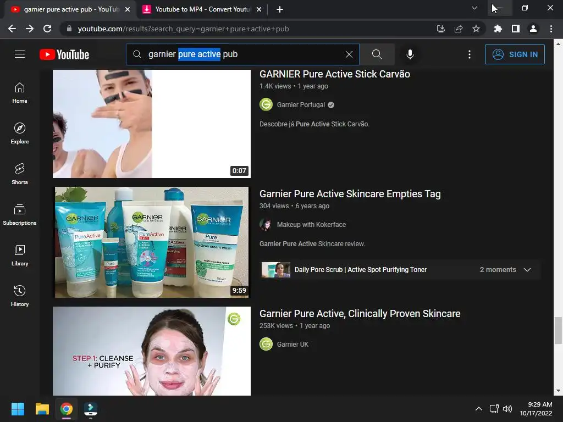Clear the search query with X

coord(349,54)
